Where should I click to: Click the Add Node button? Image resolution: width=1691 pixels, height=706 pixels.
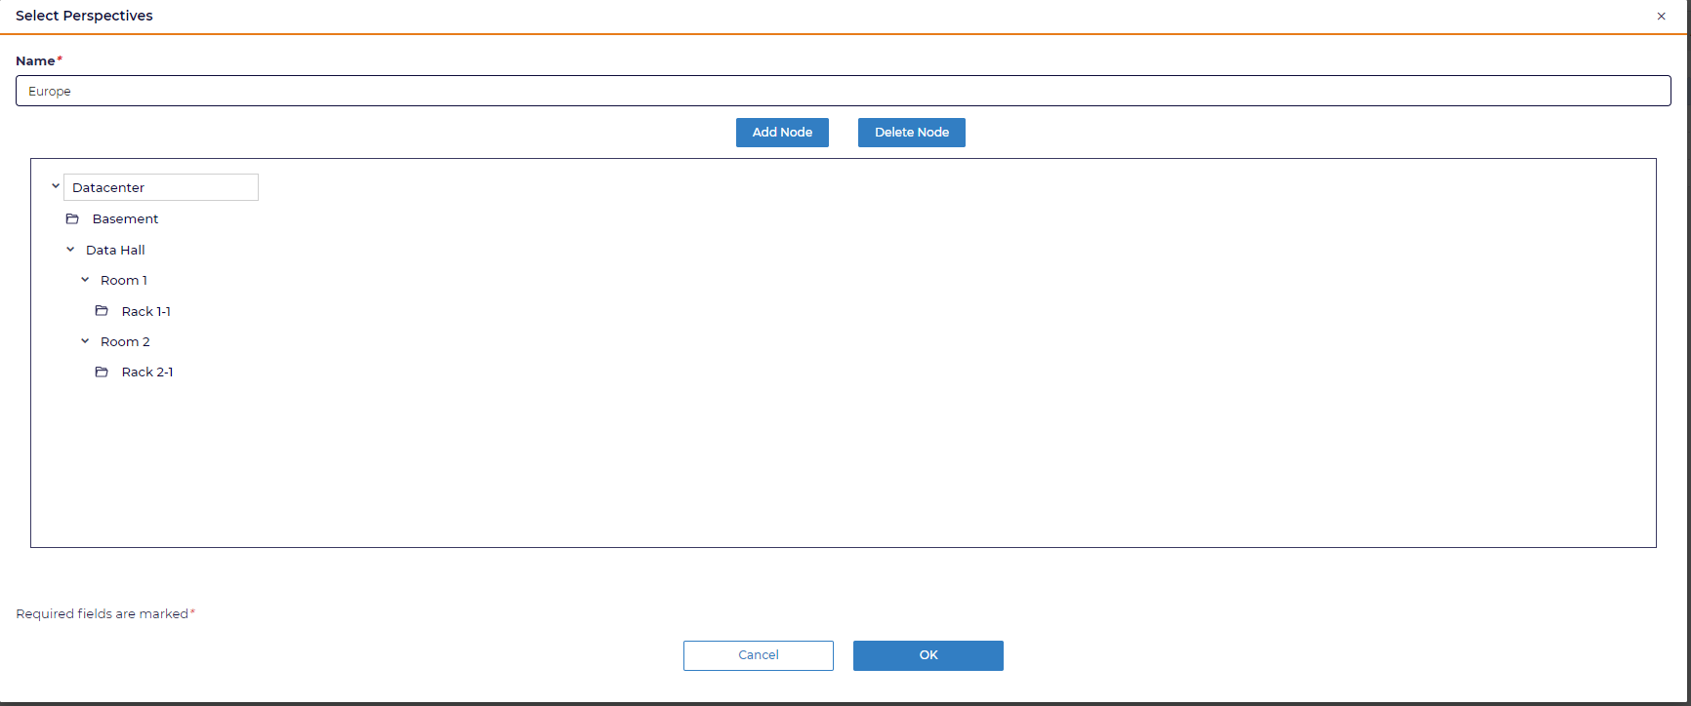782,133
